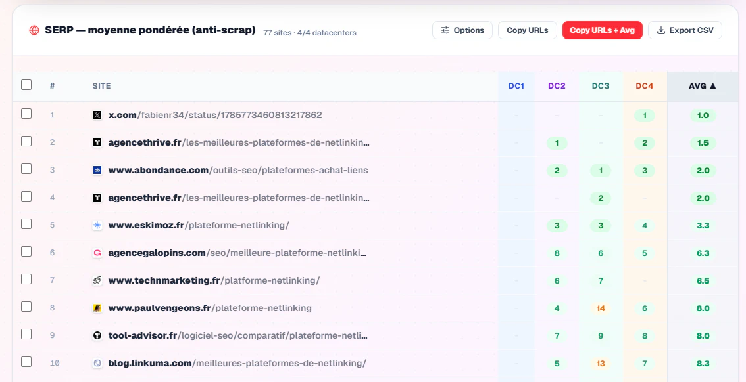Screen dimensions: 746x382
Task: Click the 1.0 AVG badge for x.com
Action: click(703, 116)
